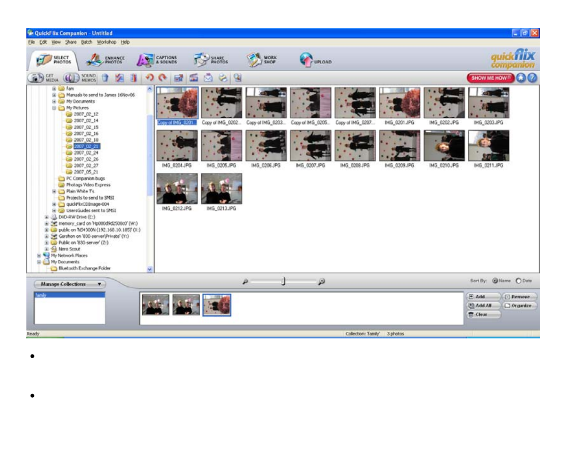This screenshot has height=449, width=562.
Task: Switch to the Work Shop tab
Action: pyautogui.click(x=261, y=60)
